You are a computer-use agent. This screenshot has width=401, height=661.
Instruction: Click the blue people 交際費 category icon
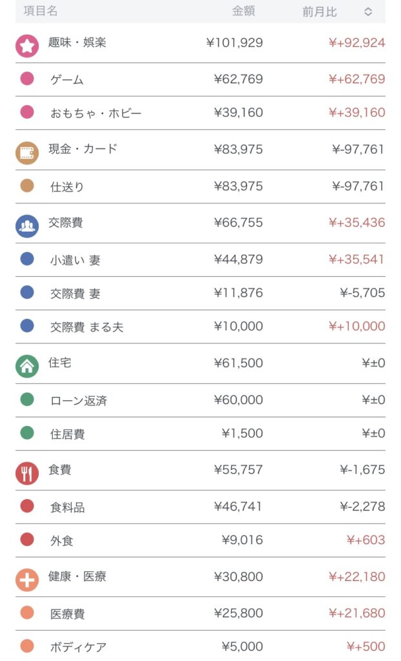point(27,226)
